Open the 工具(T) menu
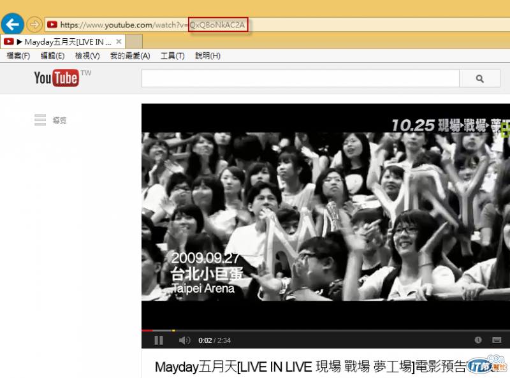The height and width of the screenshot is (378, 510). (x=172, y=56)
